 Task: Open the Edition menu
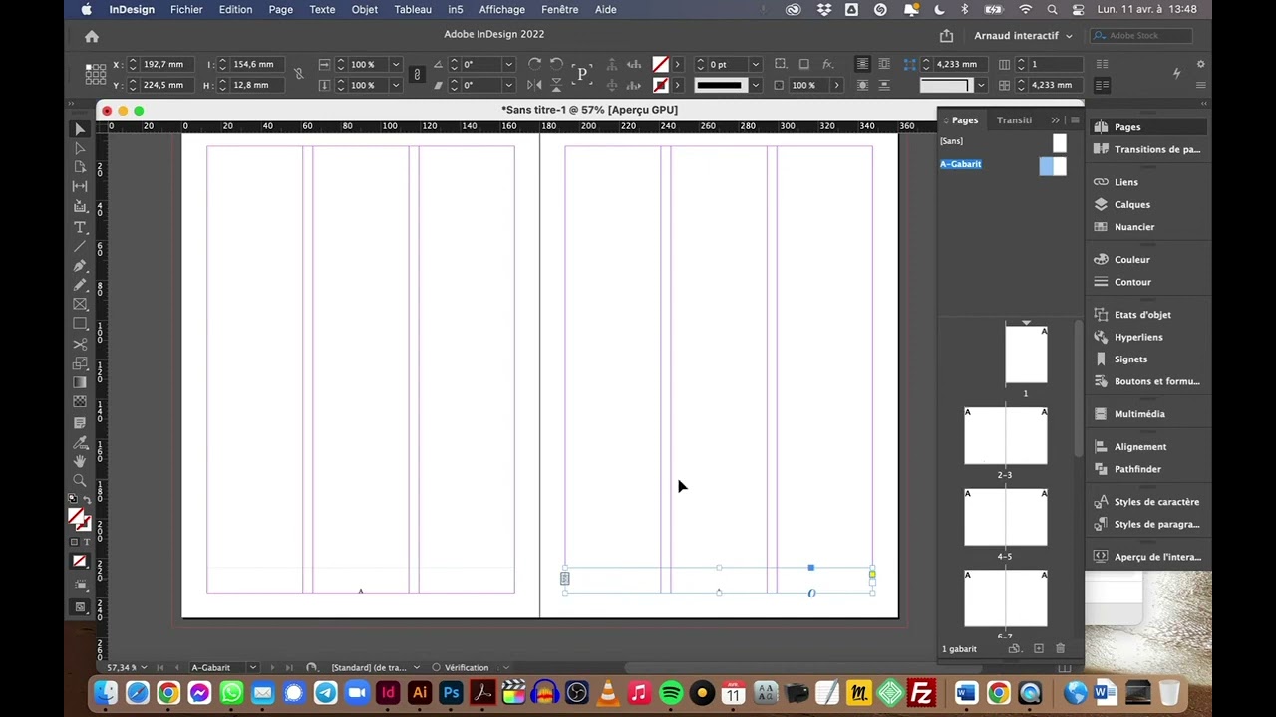(235, 9)
